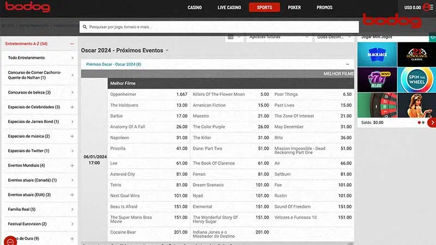The height and width of the screenshot is (245, 436).
Task: Collapse the Entretenimento A-Z section
Action: (x=72, y=44)
